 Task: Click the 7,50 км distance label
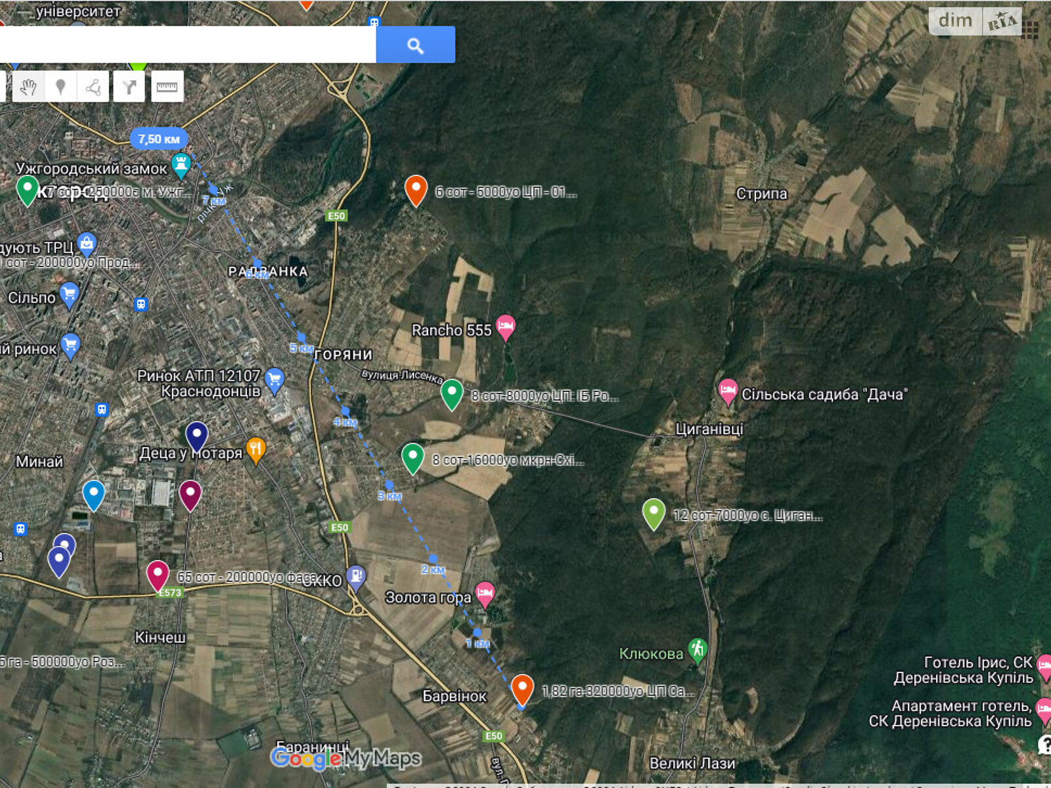[x=159, y=139]
